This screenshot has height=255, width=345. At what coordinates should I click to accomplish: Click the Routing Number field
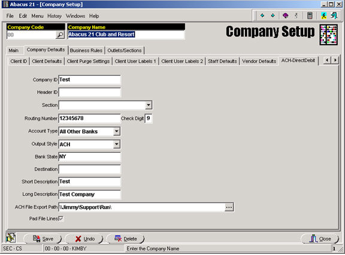tap(90, 118)
